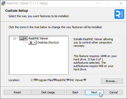127x99 pixels.
Task: Open the Desktop Shortcut feature dropdown
Action: tap(32, 42)
